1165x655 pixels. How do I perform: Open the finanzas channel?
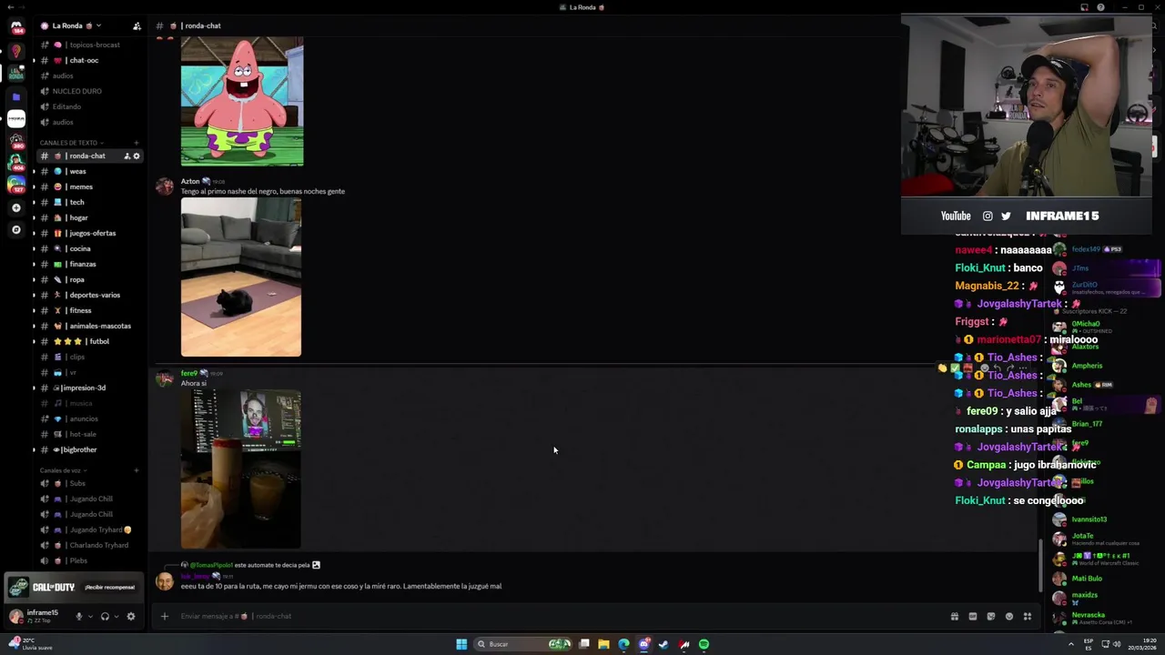pos(90,264)
